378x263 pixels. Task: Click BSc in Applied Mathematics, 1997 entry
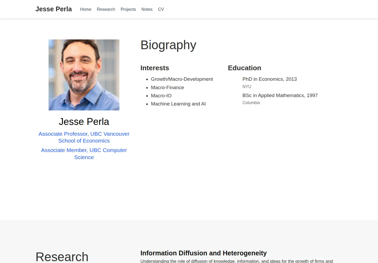(280, 95)
